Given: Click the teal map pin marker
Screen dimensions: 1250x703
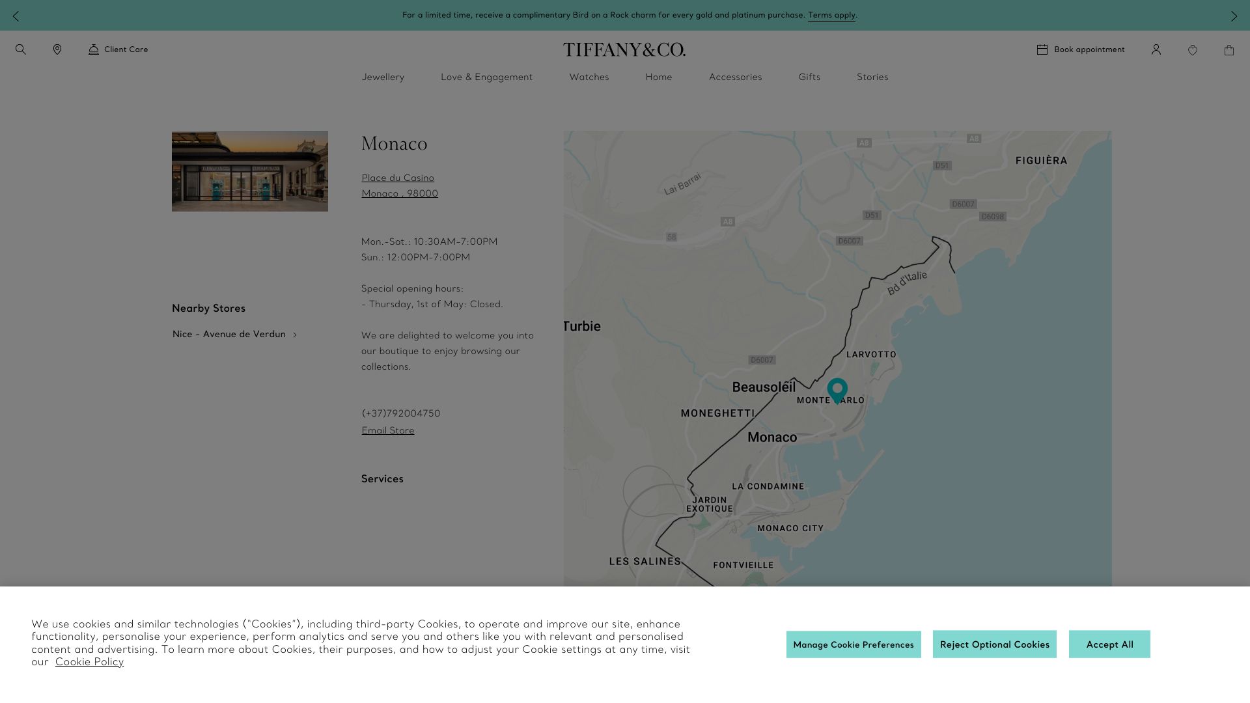Looking at the screenshot, I should tap(837, 391).
